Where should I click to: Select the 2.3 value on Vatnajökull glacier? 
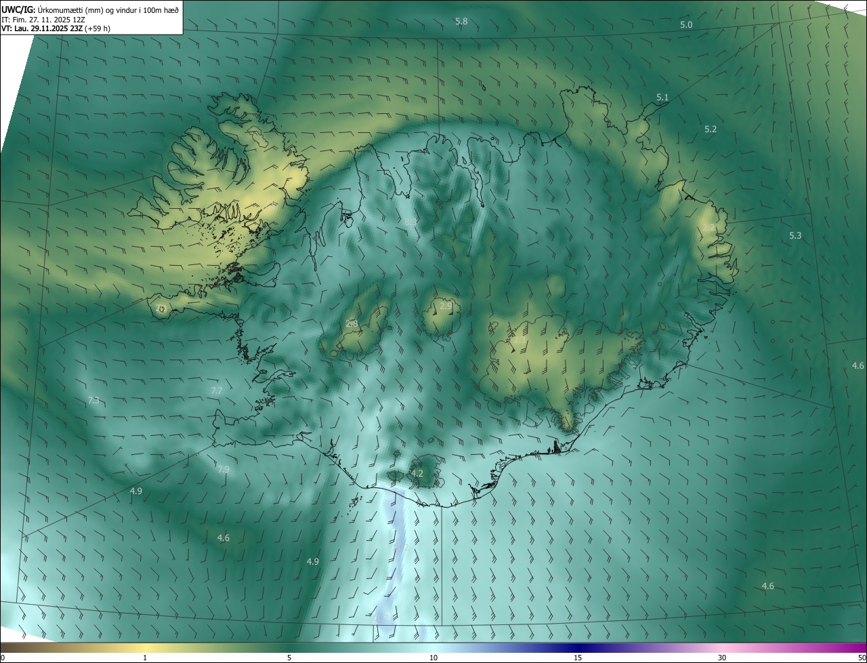click(519, 340)
